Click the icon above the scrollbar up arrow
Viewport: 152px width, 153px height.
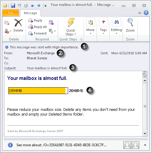pos(145,75)
